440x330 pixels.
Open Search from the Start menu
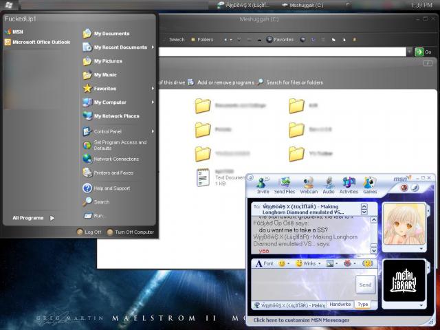[x=96, y=201]
